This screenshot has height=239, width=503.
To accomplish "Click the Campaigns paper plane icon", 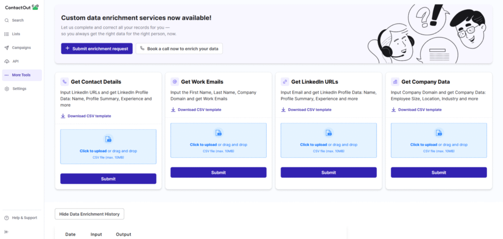I will (x=7, y=48).
